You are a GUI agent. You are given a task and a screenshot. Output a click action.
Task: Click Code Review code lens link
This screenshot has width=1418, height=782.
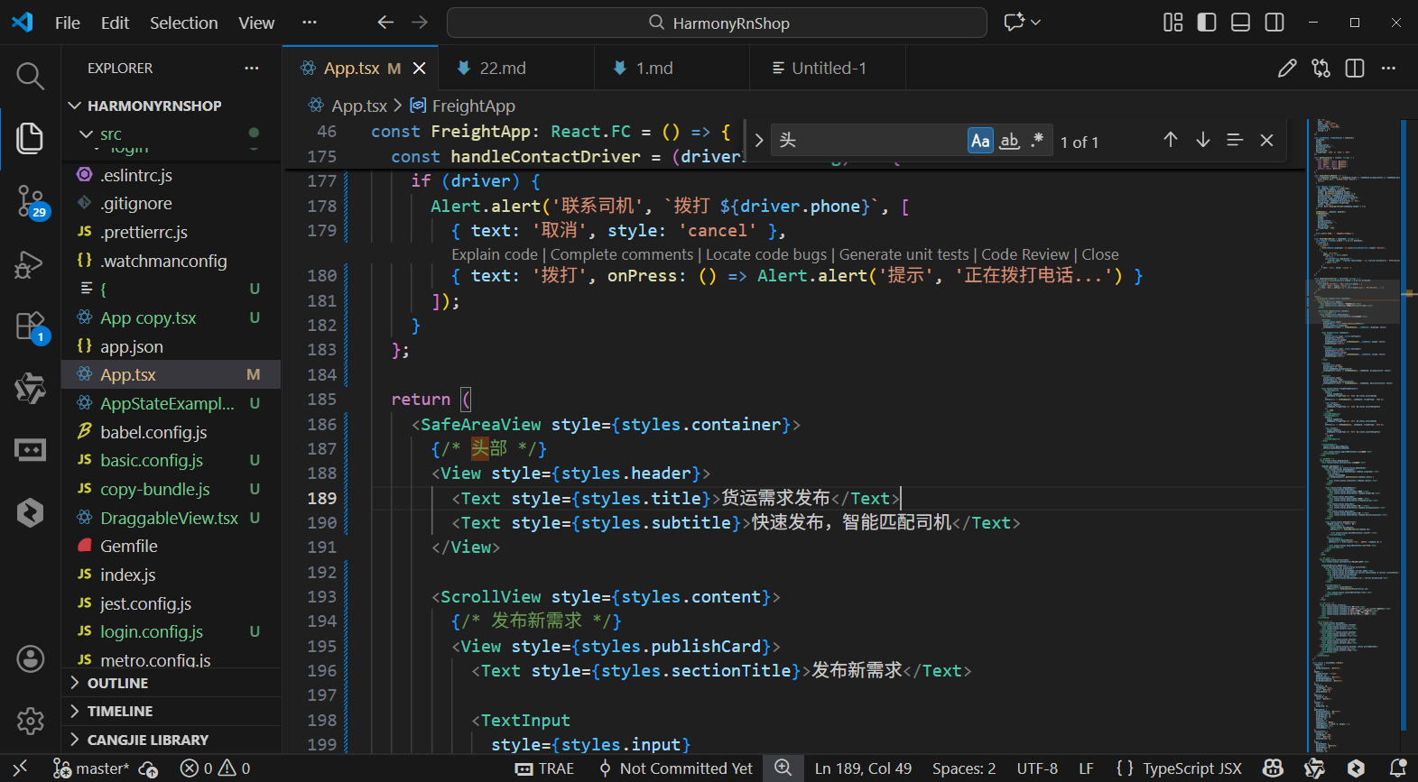point(1025,254)
